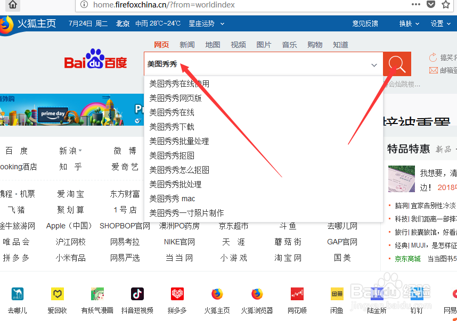457x321 pixels.
Task: Click the browser address bar URL
Action: (164, 5)
